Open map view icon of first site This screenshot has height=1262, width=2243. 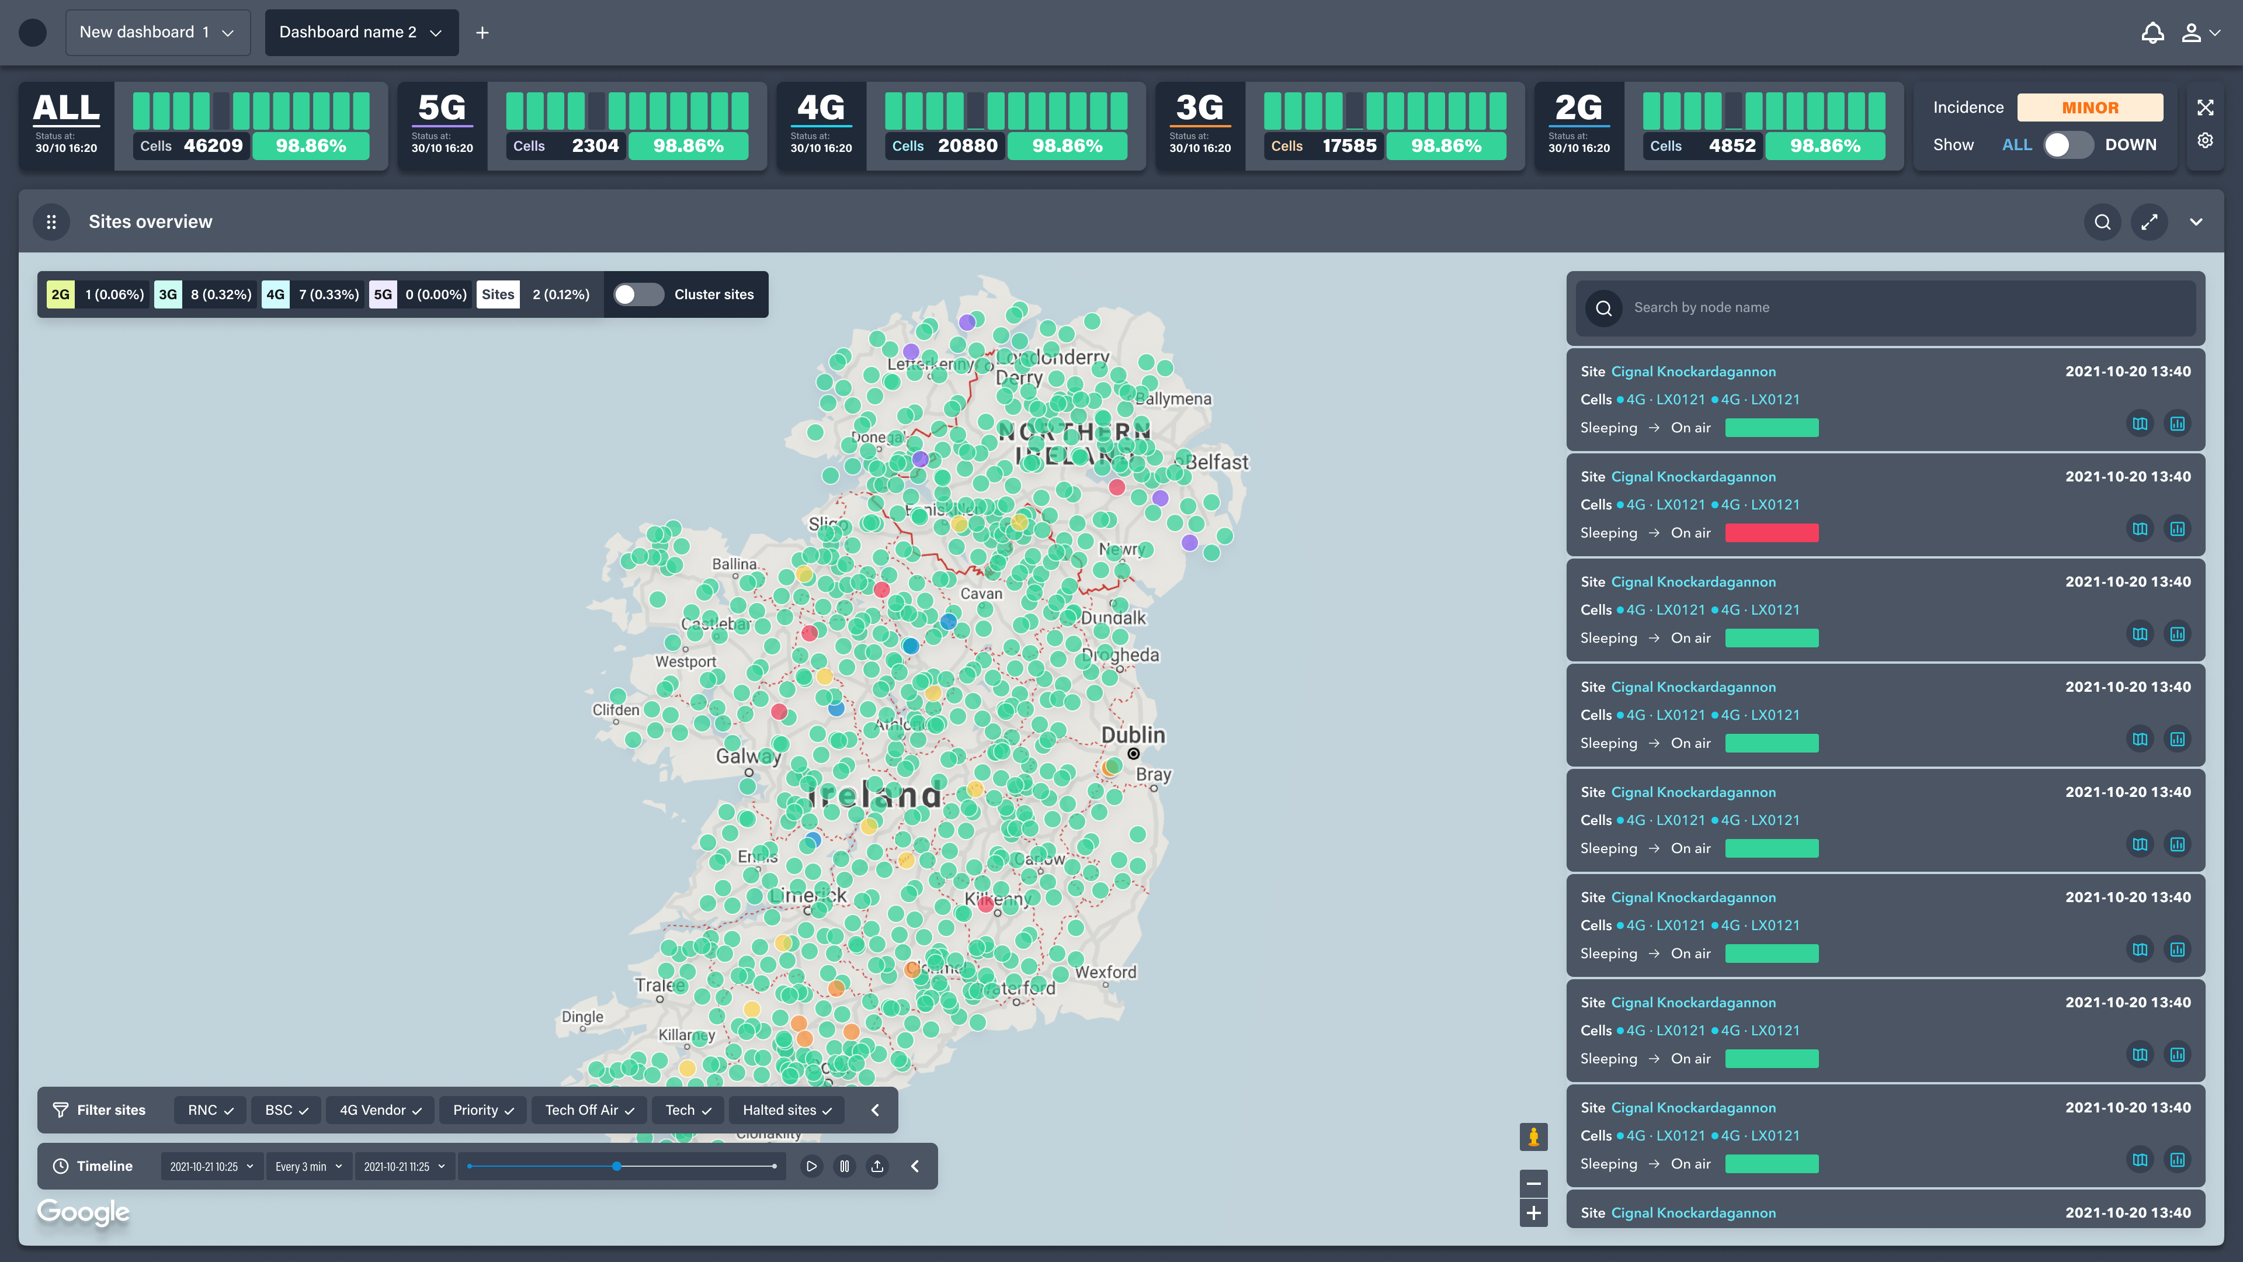2140,424
